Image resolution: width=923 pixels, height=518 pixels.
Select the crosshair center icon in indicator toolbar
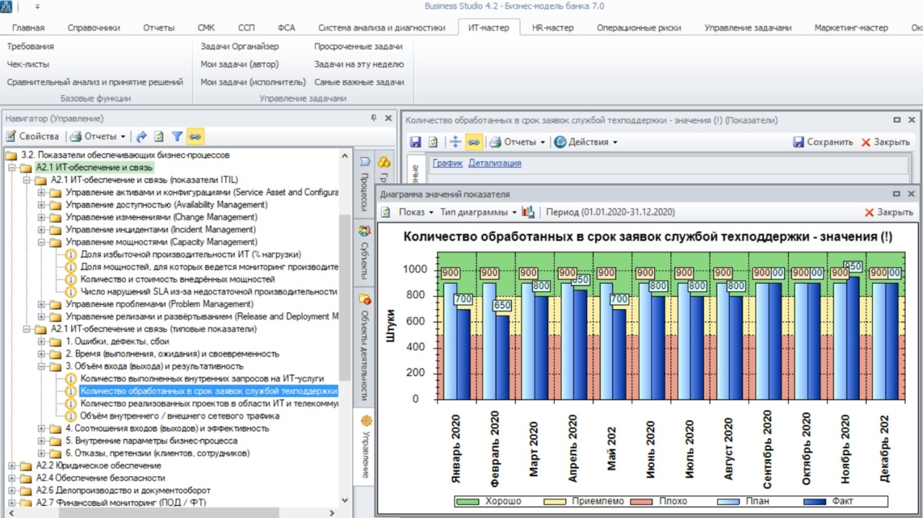click(455, 141)
